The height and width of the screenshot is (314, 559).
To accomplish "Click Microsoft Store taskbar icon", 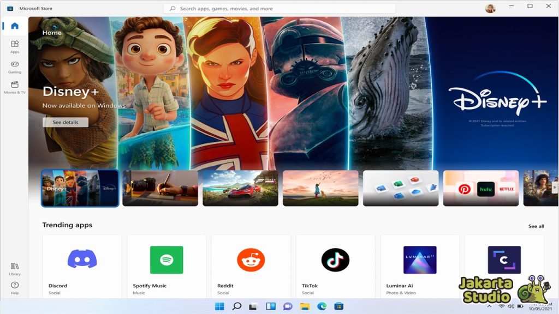I will (x=339, y=306).
